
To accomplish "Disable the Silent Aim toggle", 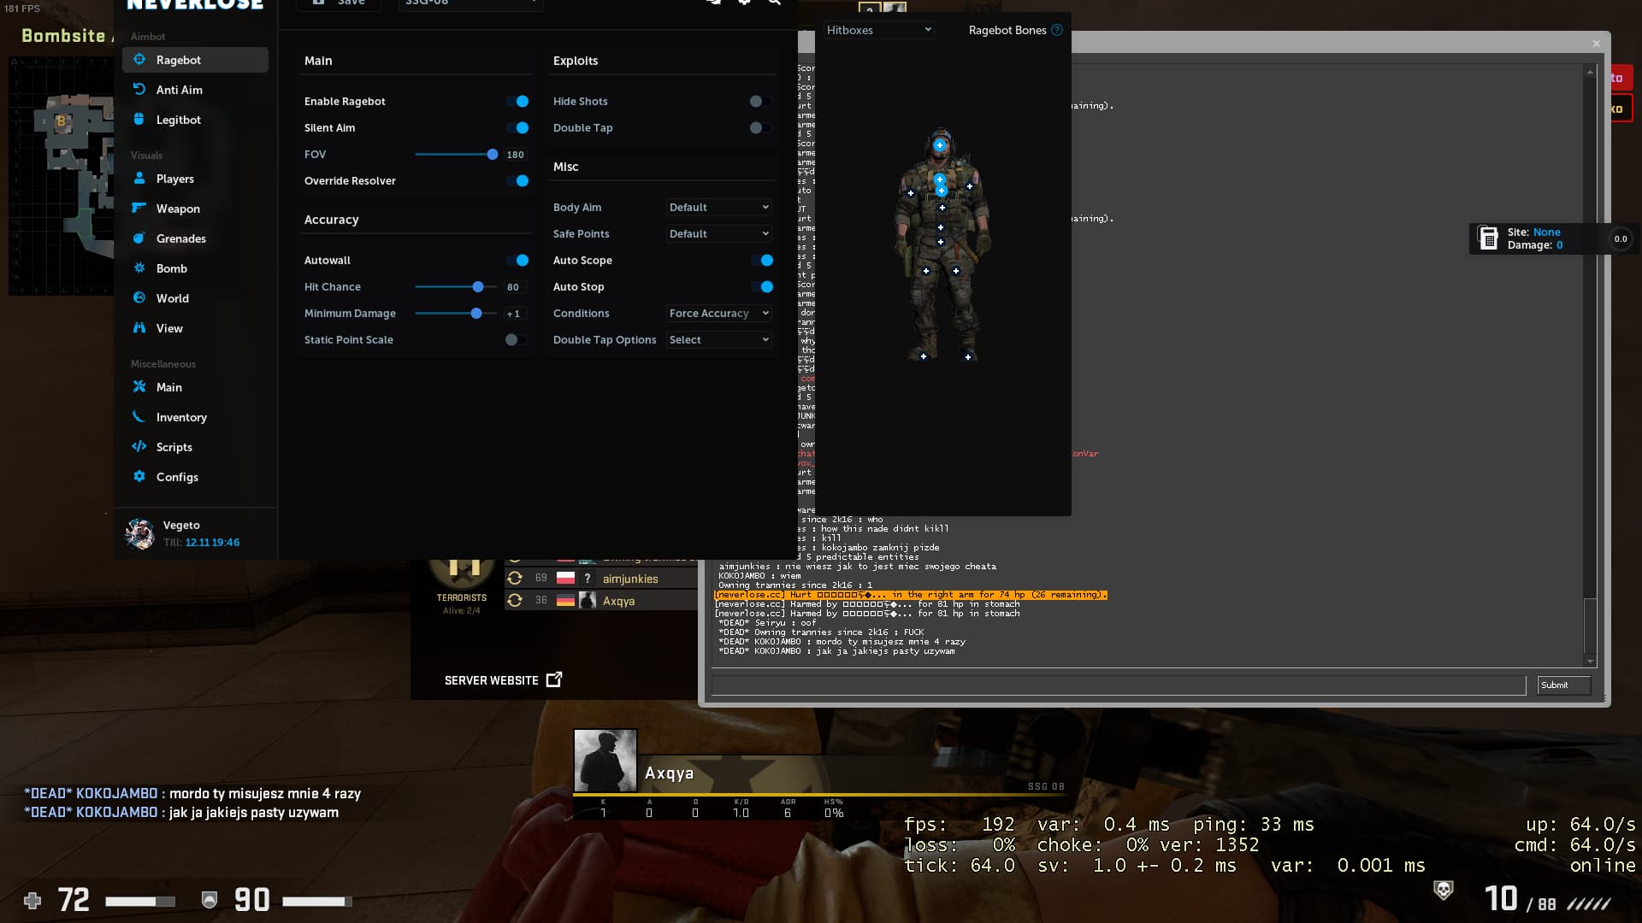I will click(517, 127).
